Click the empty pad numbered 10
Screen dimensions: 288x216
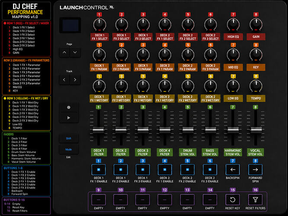(121, 200)
